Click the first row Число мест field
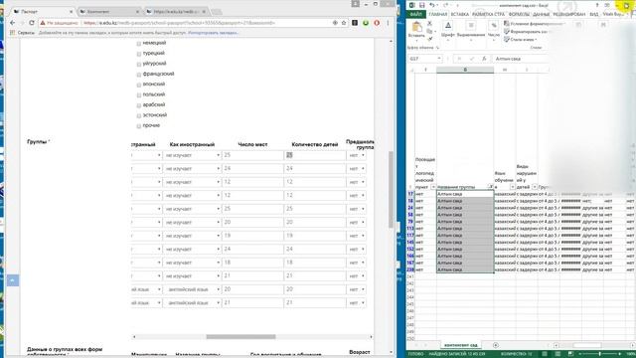The image size is (636, 358). [x=252, y=155]
